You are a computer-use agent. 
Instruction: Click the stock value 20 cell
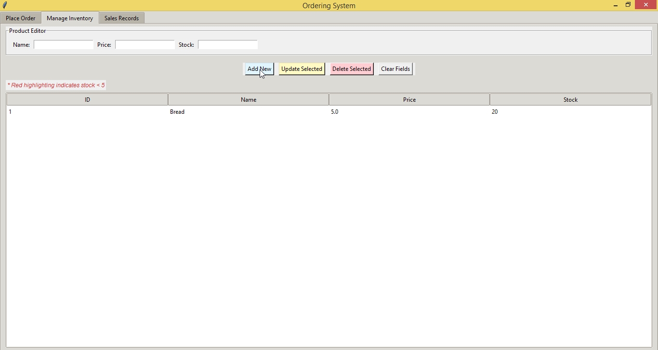click(x=495, y=112)
